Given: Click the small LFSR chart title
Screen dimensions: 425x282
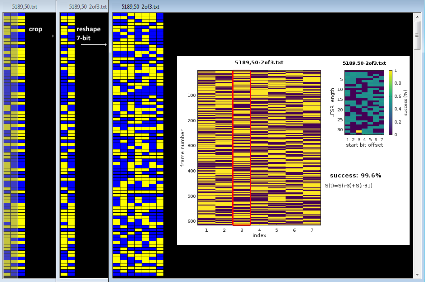Looking at the screenshot, I should (364, 63).
